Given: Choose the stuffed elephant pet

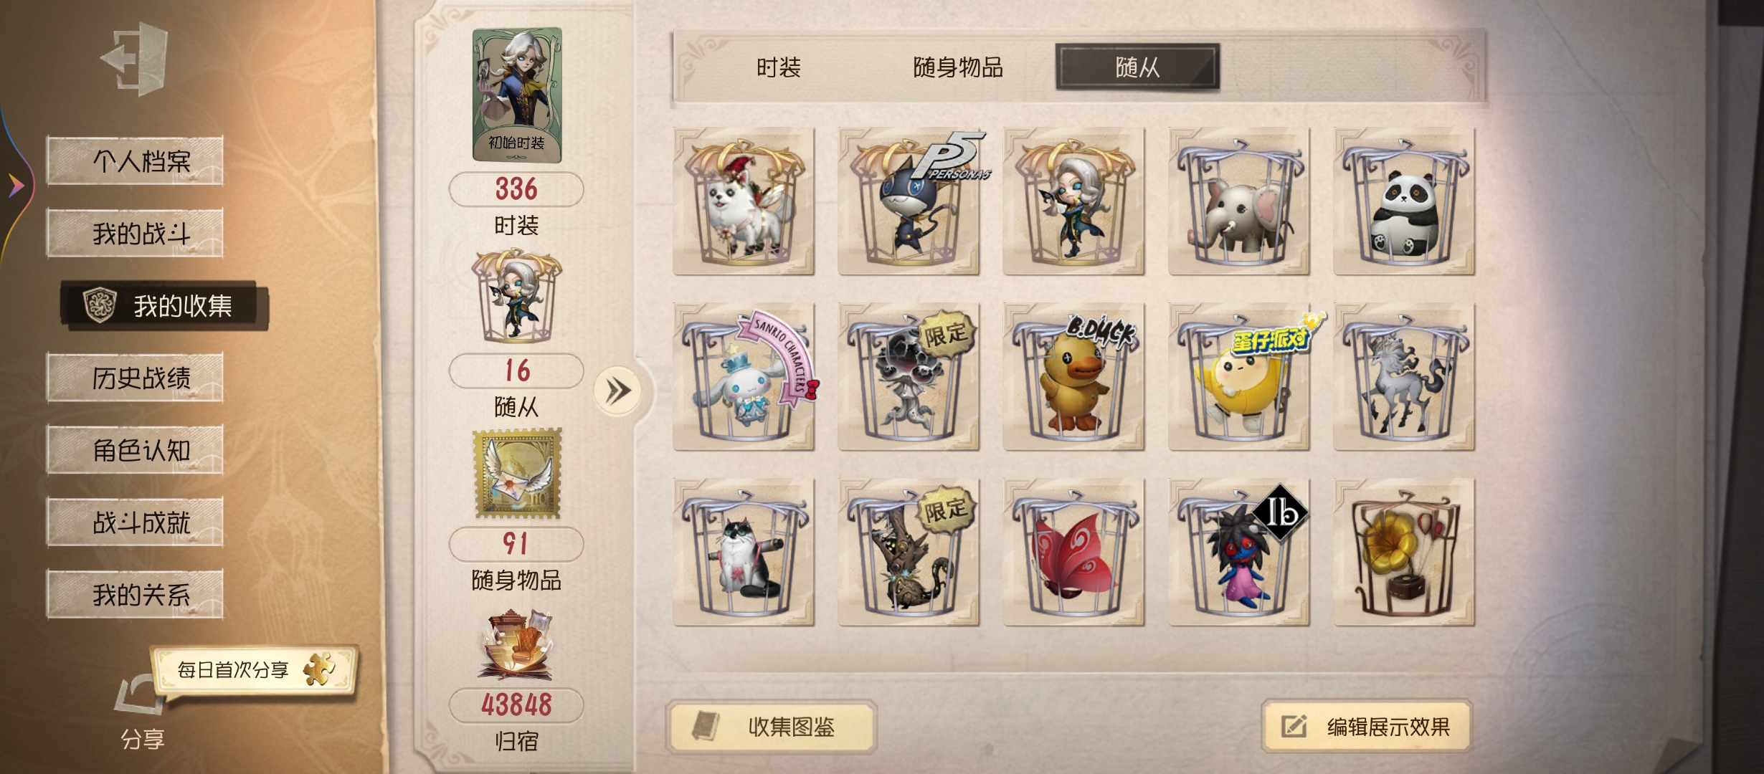Looking at the screenshot, I should coord(1239,201).
